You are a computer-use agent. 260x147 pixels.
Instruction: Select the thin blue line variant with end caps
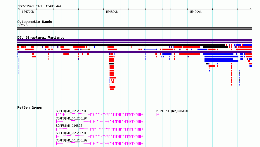coord(150,49)
